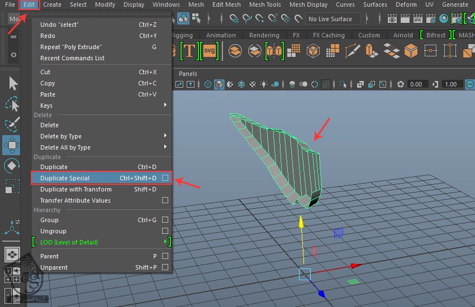The height and width of the screenshot is (307, 475).
Task: Click the IPR render icon
Action: pos(418,19)
